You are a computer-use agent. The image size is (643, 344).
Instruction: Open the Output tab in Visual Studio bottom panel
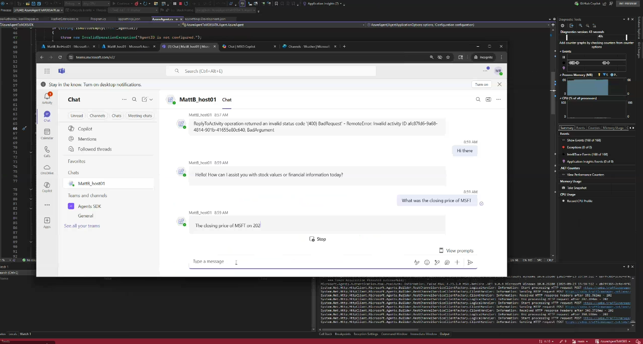click(444, 334)
